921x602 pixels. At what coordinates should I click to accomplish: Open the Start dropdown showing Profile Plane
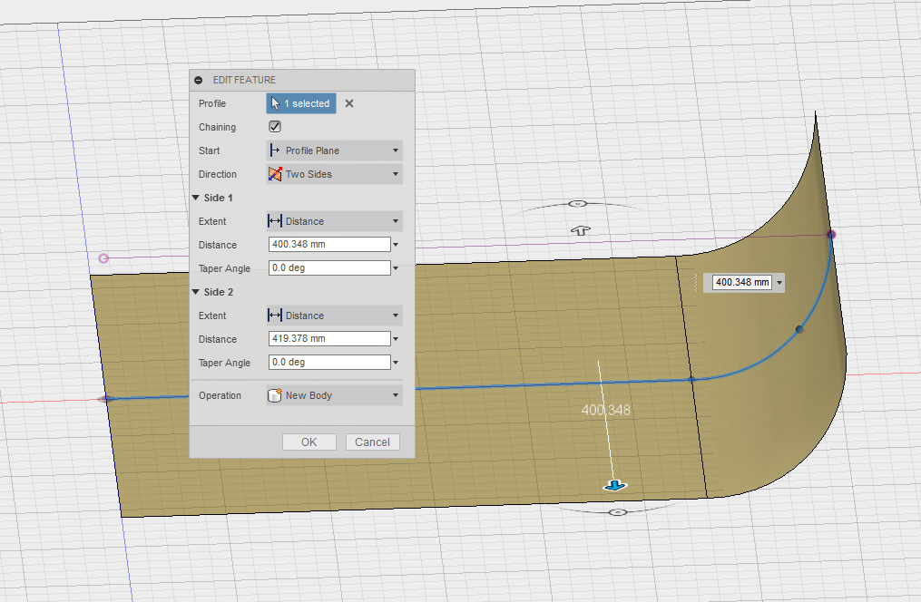(x=335, y=150)
